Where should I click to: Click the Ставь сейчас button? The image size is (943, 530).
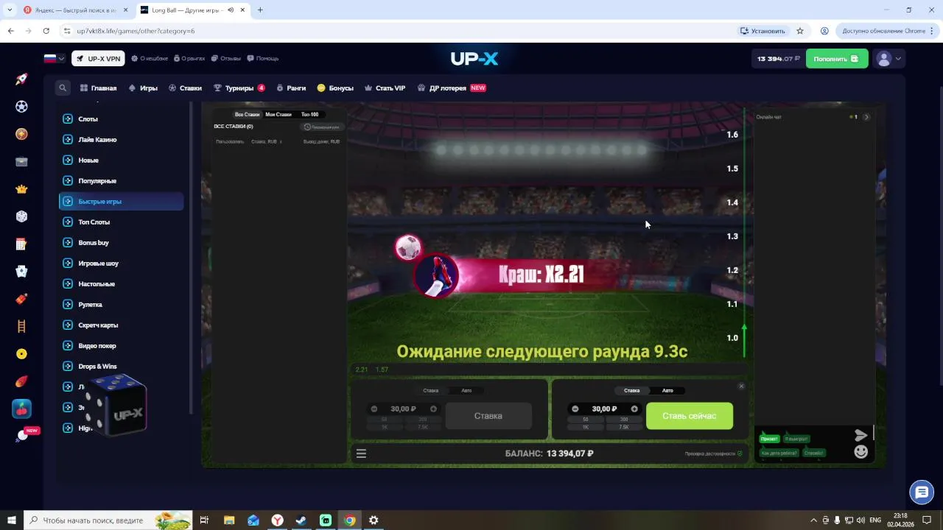pos(690,416)
